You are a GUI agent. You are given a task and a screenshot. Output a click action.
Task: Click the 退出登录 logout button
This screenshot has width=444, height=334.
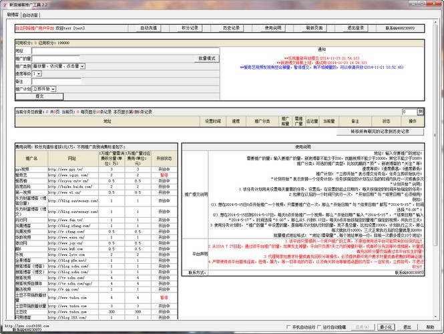coord(356,29)
